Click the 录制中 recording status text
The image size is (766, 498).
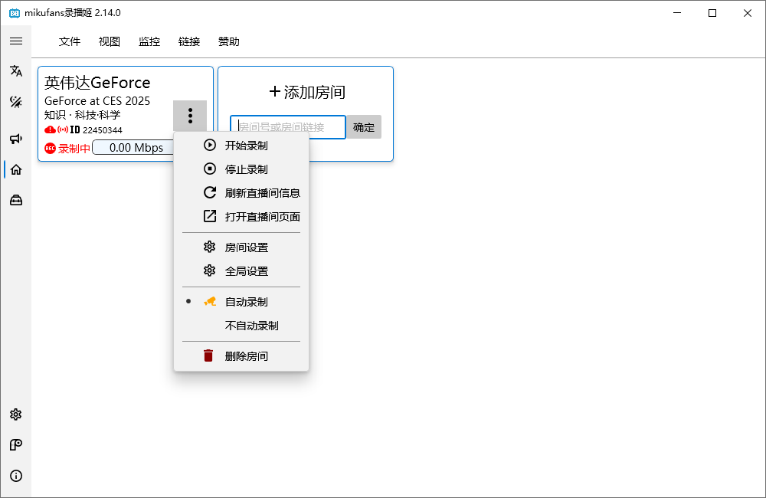(x=74, y=148)
